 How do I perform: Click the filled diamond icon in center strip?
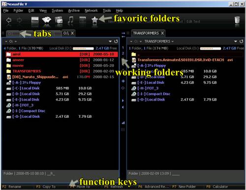coord(123,81)
